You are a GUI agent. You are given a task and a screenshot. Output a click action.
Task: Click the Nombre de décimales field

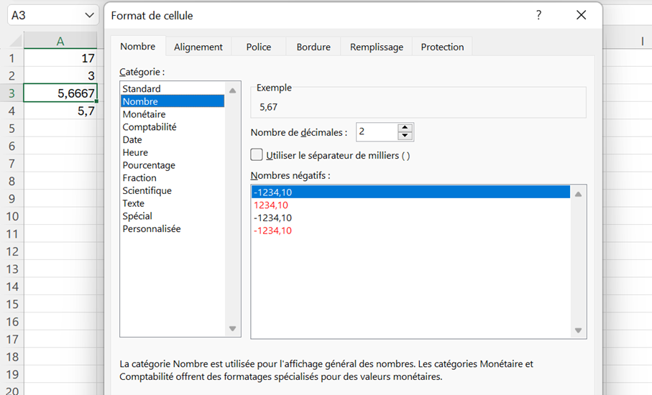coord(377,132)
